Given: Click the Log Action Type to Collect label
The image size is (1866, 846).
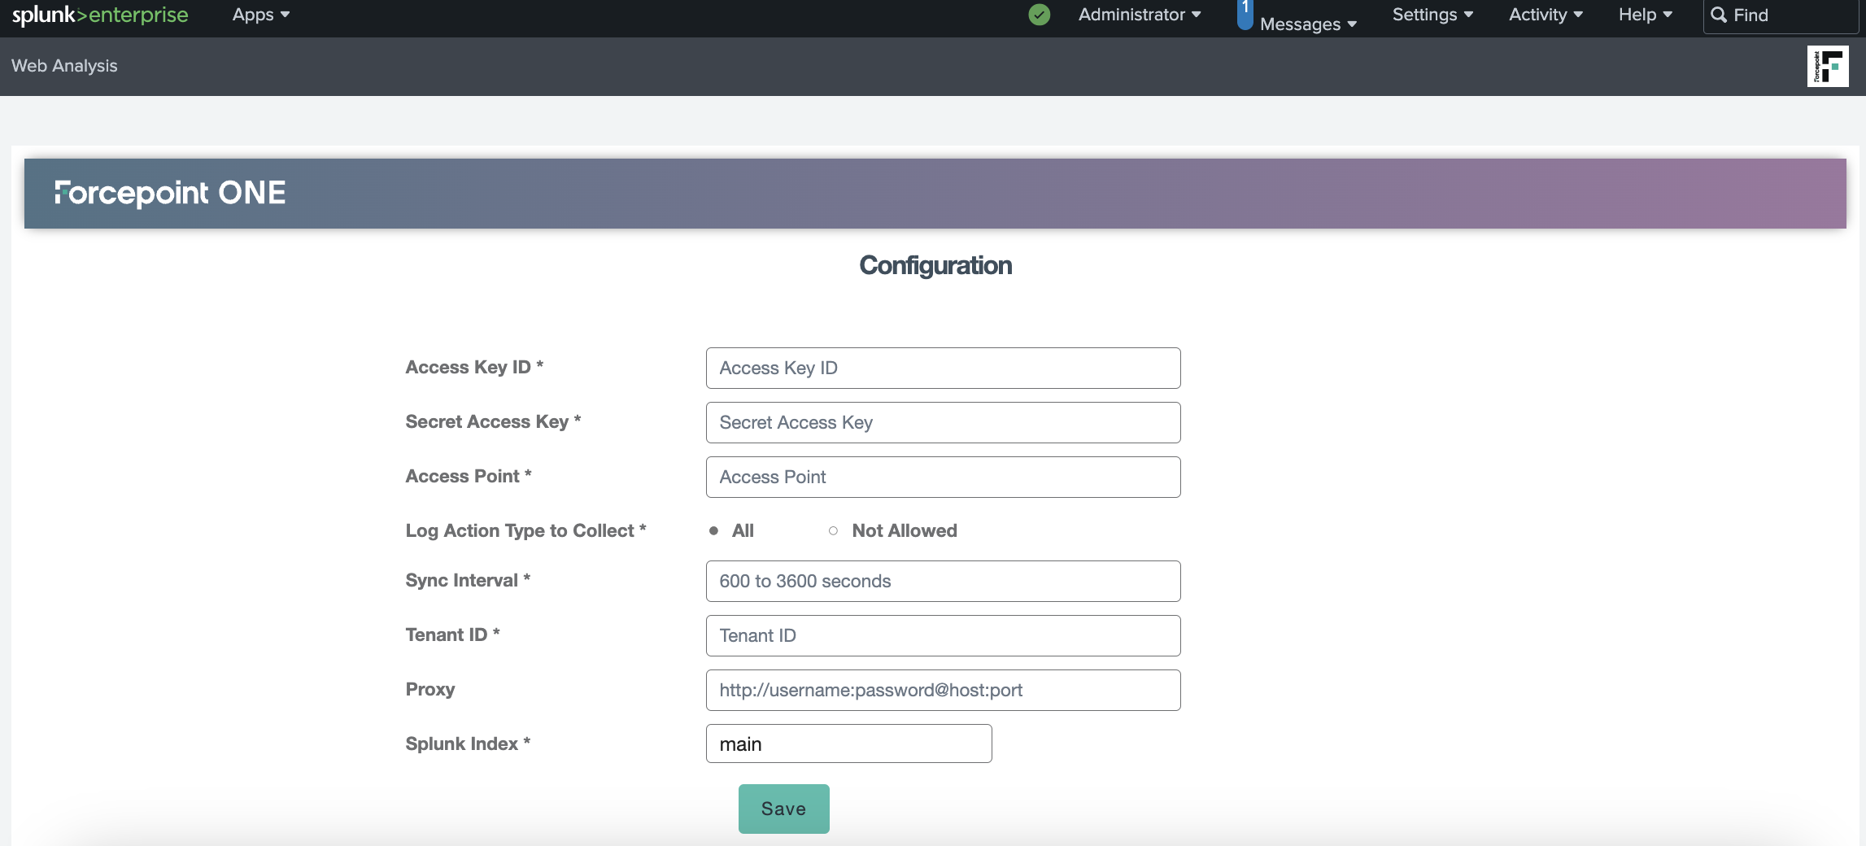Looking at the screenshot, I should 525,530.
